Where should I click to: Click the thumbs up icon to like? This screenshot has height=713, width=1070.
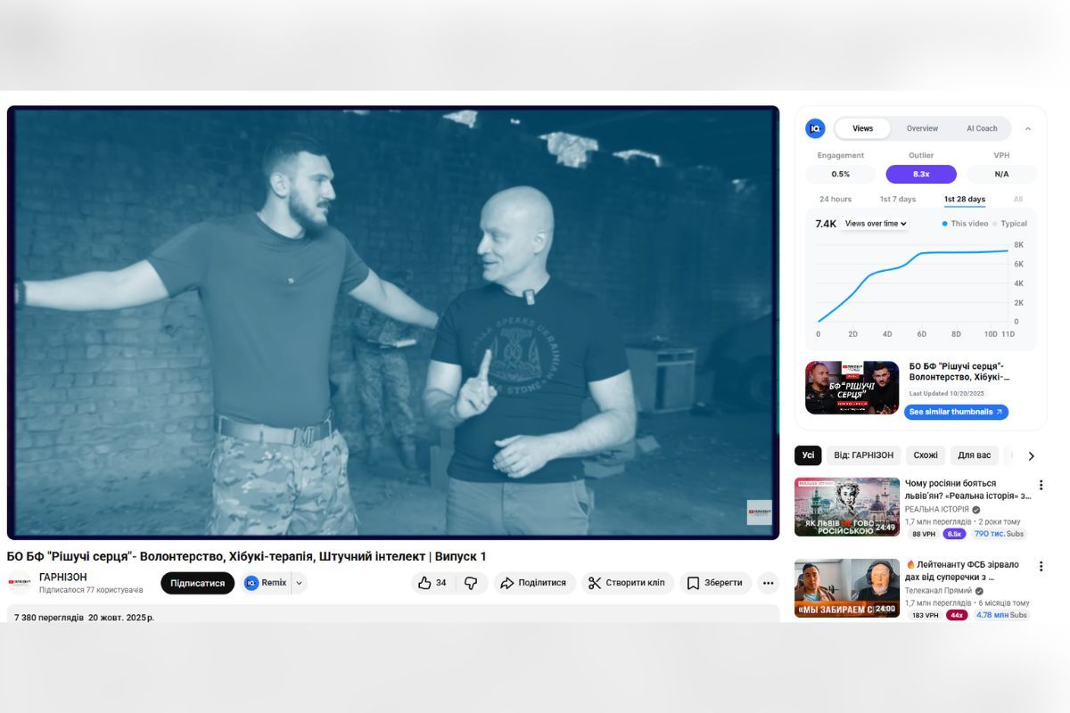425,582
